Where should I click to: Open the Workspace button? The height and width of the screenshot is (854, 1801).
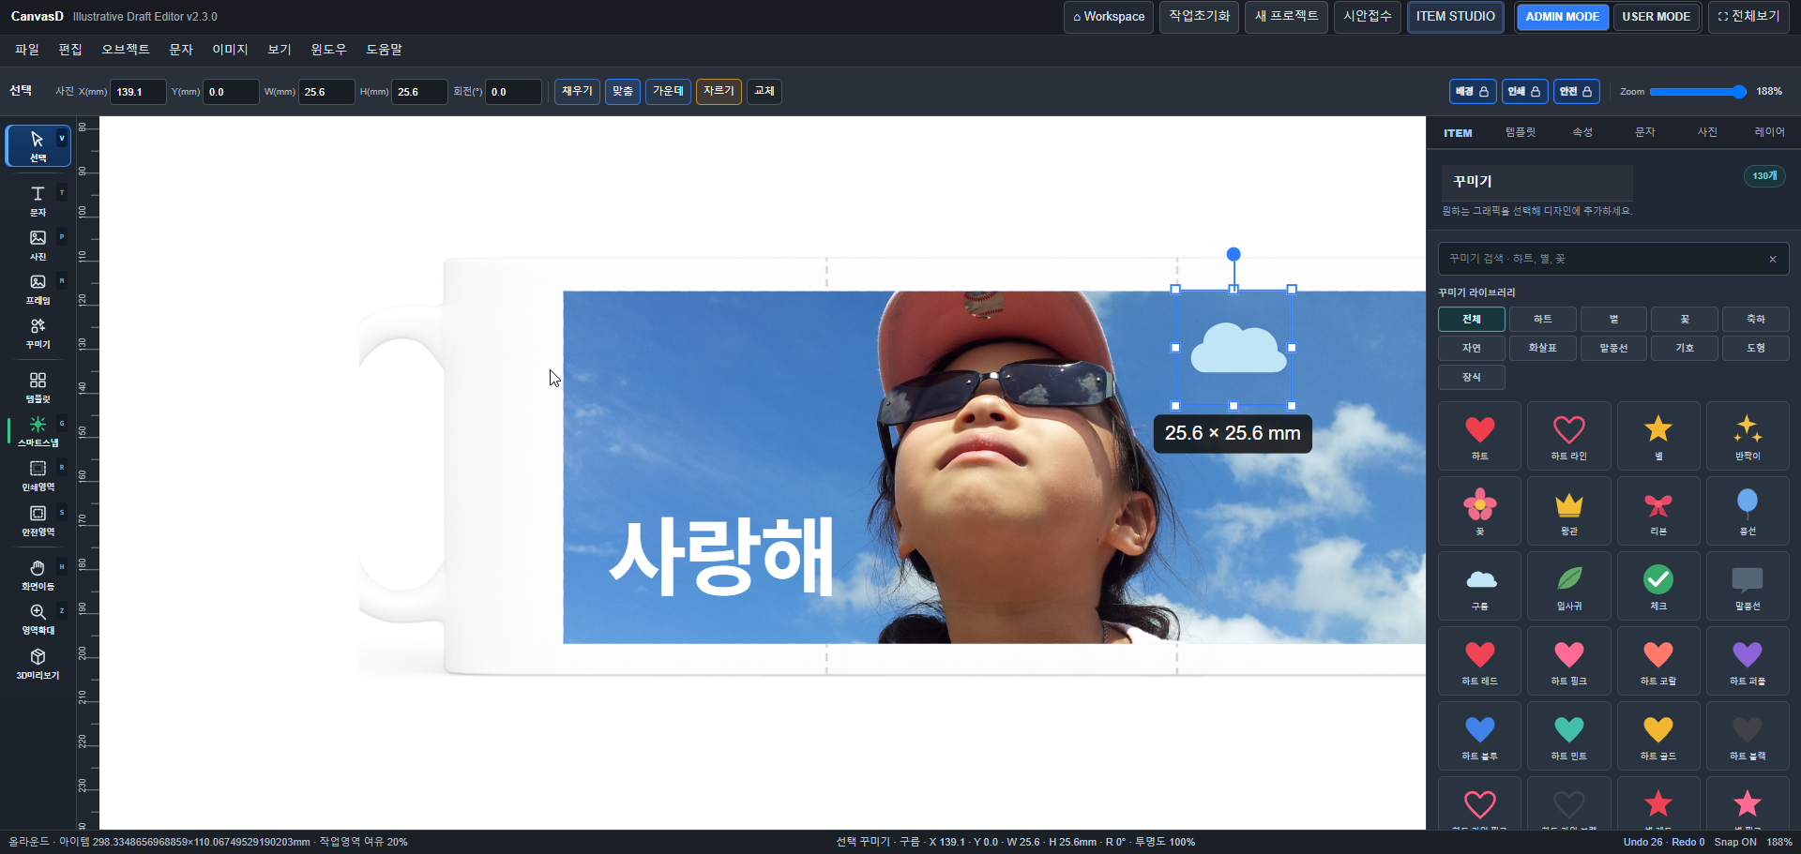click(x=1109, y=17)
